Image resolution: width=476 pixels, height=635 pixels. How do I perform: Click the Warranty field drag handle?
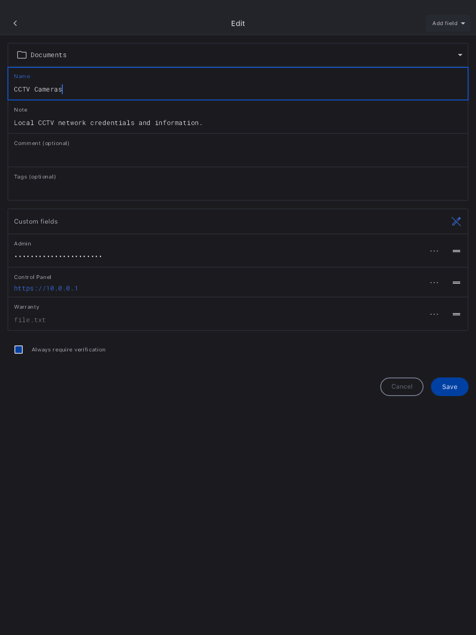(x=456, y=314)
